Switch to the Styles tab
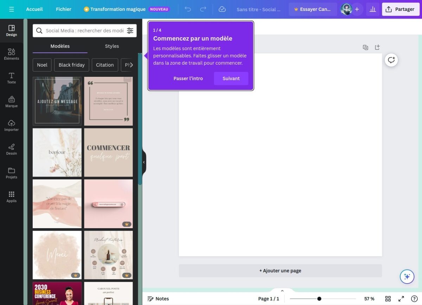Viewport: 422px width, 305px height. click(112, 46)
